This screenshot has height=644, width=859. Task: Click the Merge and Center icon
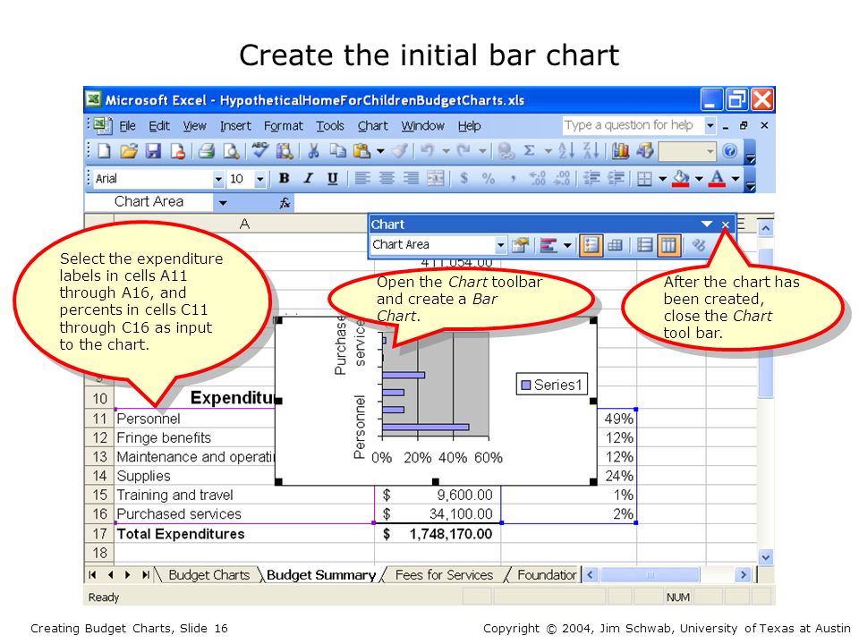coord(435,178)
